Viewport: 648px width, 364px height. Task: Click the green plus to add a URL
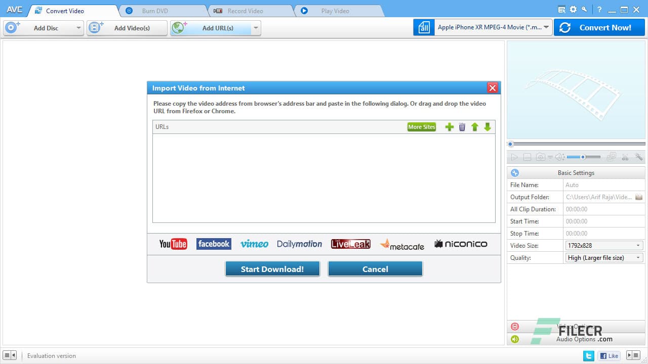click(450, 127)
